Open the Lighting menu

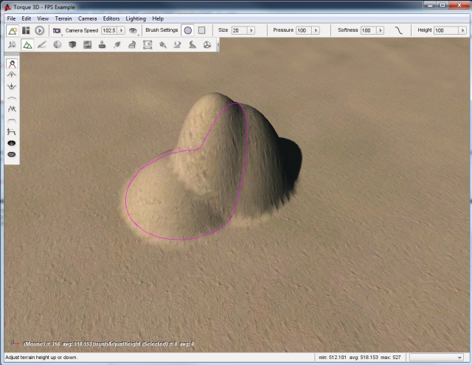pyautogui.click(x=137, y=18)
